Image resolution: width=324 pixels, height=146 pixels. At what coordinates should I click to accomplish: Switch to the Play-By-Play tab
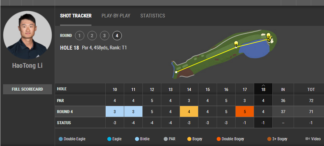click(x=116, y=16)
